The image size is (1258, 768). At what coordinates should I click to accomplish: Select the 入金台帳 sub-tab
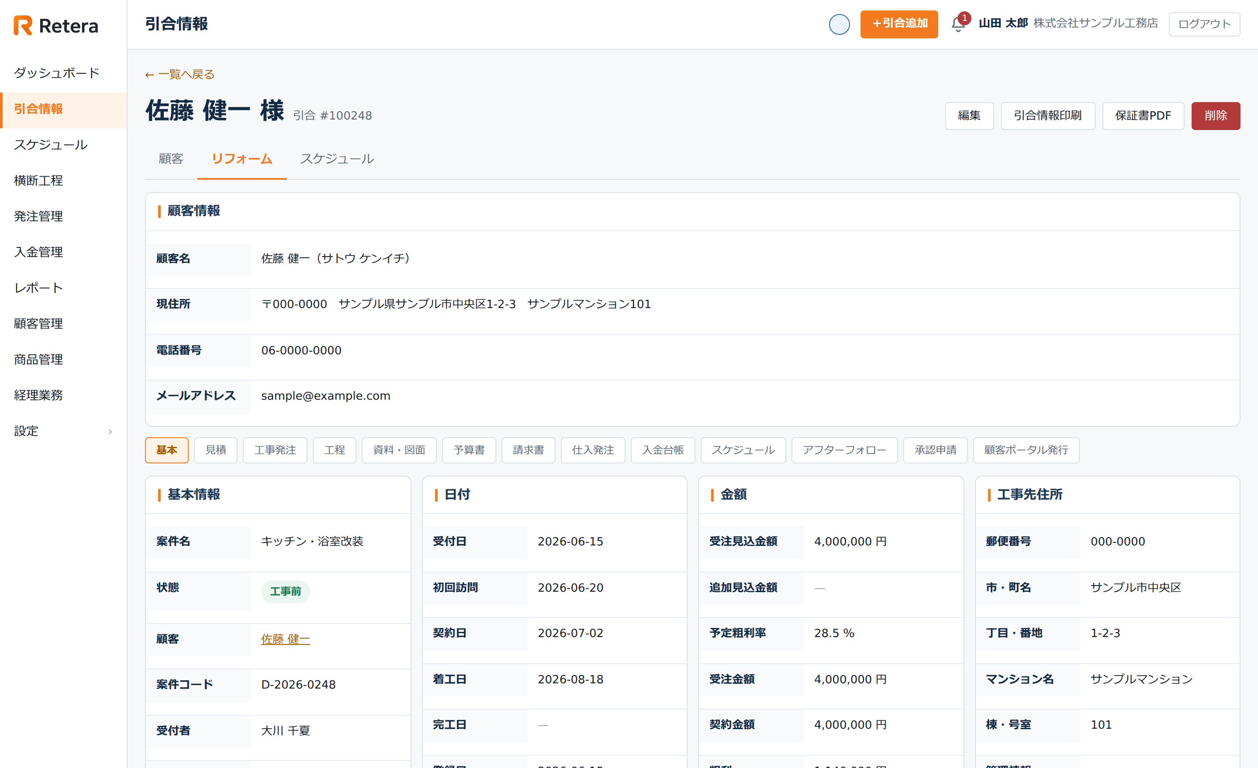point(663,450)
